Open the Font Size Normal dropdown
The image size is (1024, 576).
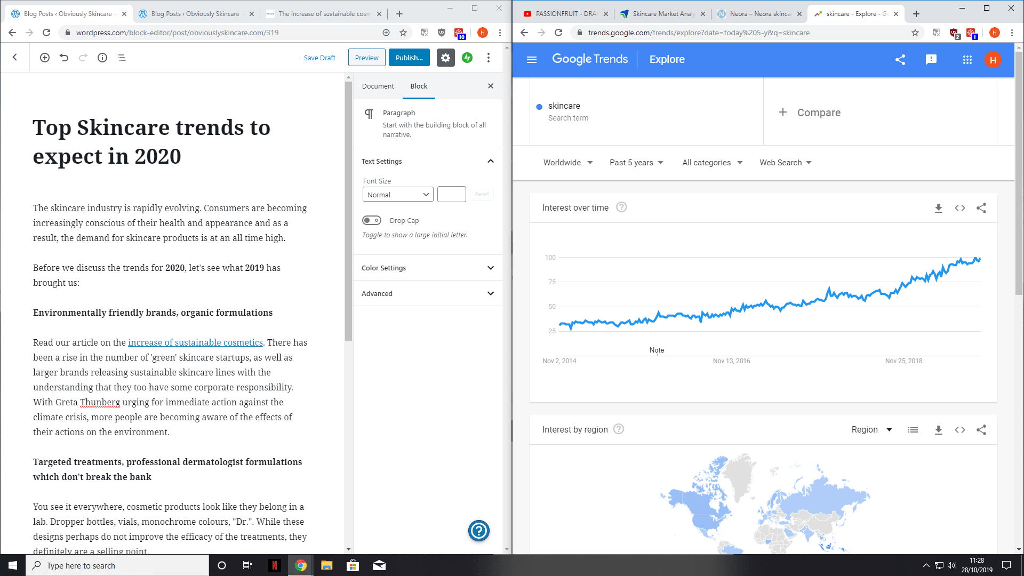pos(398,195)
